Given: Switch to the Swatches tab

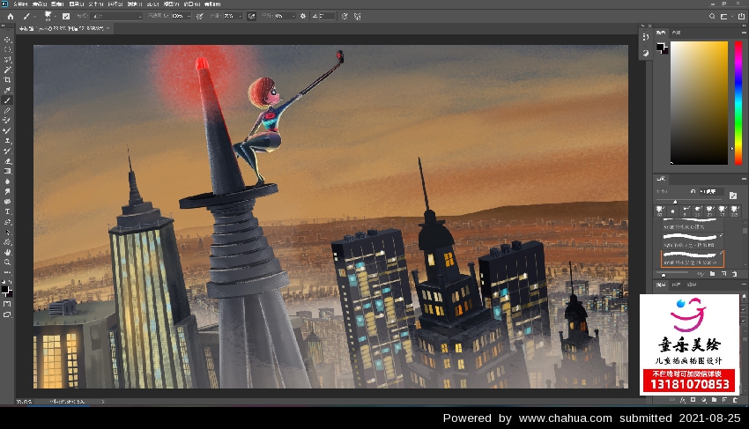Looking at the screenshot, I should point(676,33).
